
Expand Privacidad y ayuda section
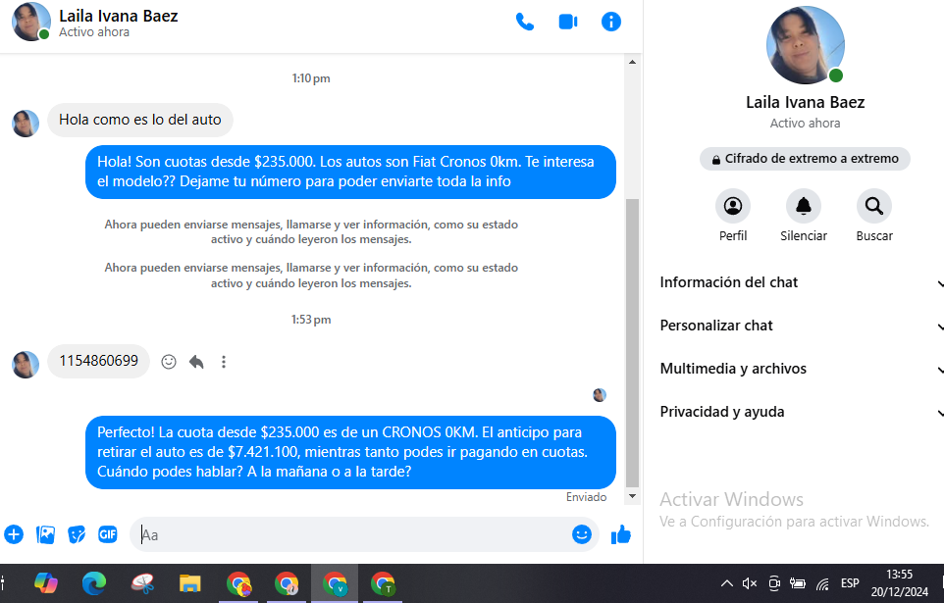click(x=802, y=412)
